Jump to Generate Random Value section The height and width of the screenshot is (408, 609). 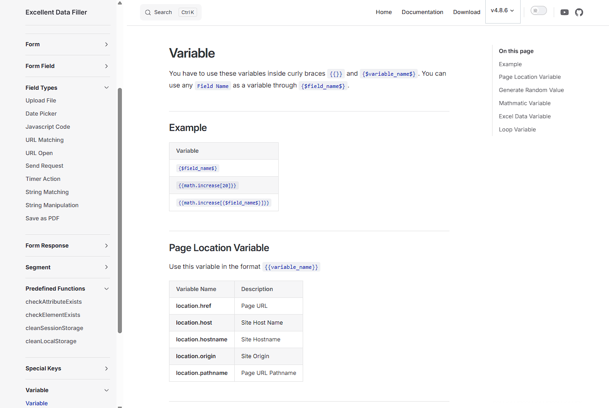click(531, 90)
